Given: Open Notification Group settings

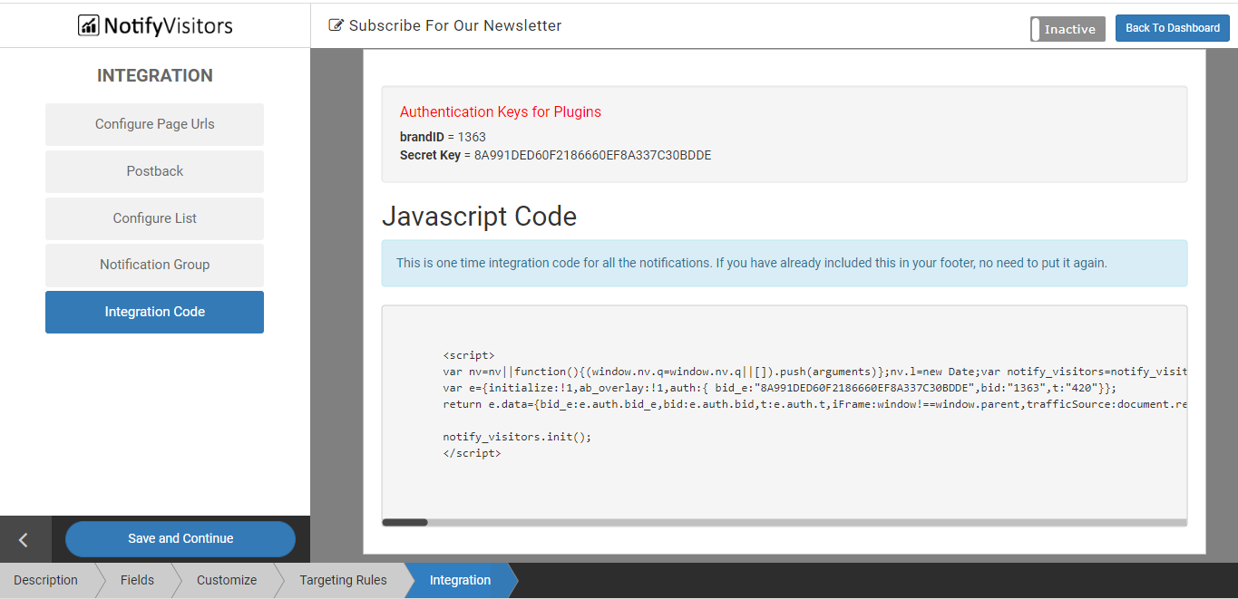Looking at the screenshot, I should (x=154, y=265).
